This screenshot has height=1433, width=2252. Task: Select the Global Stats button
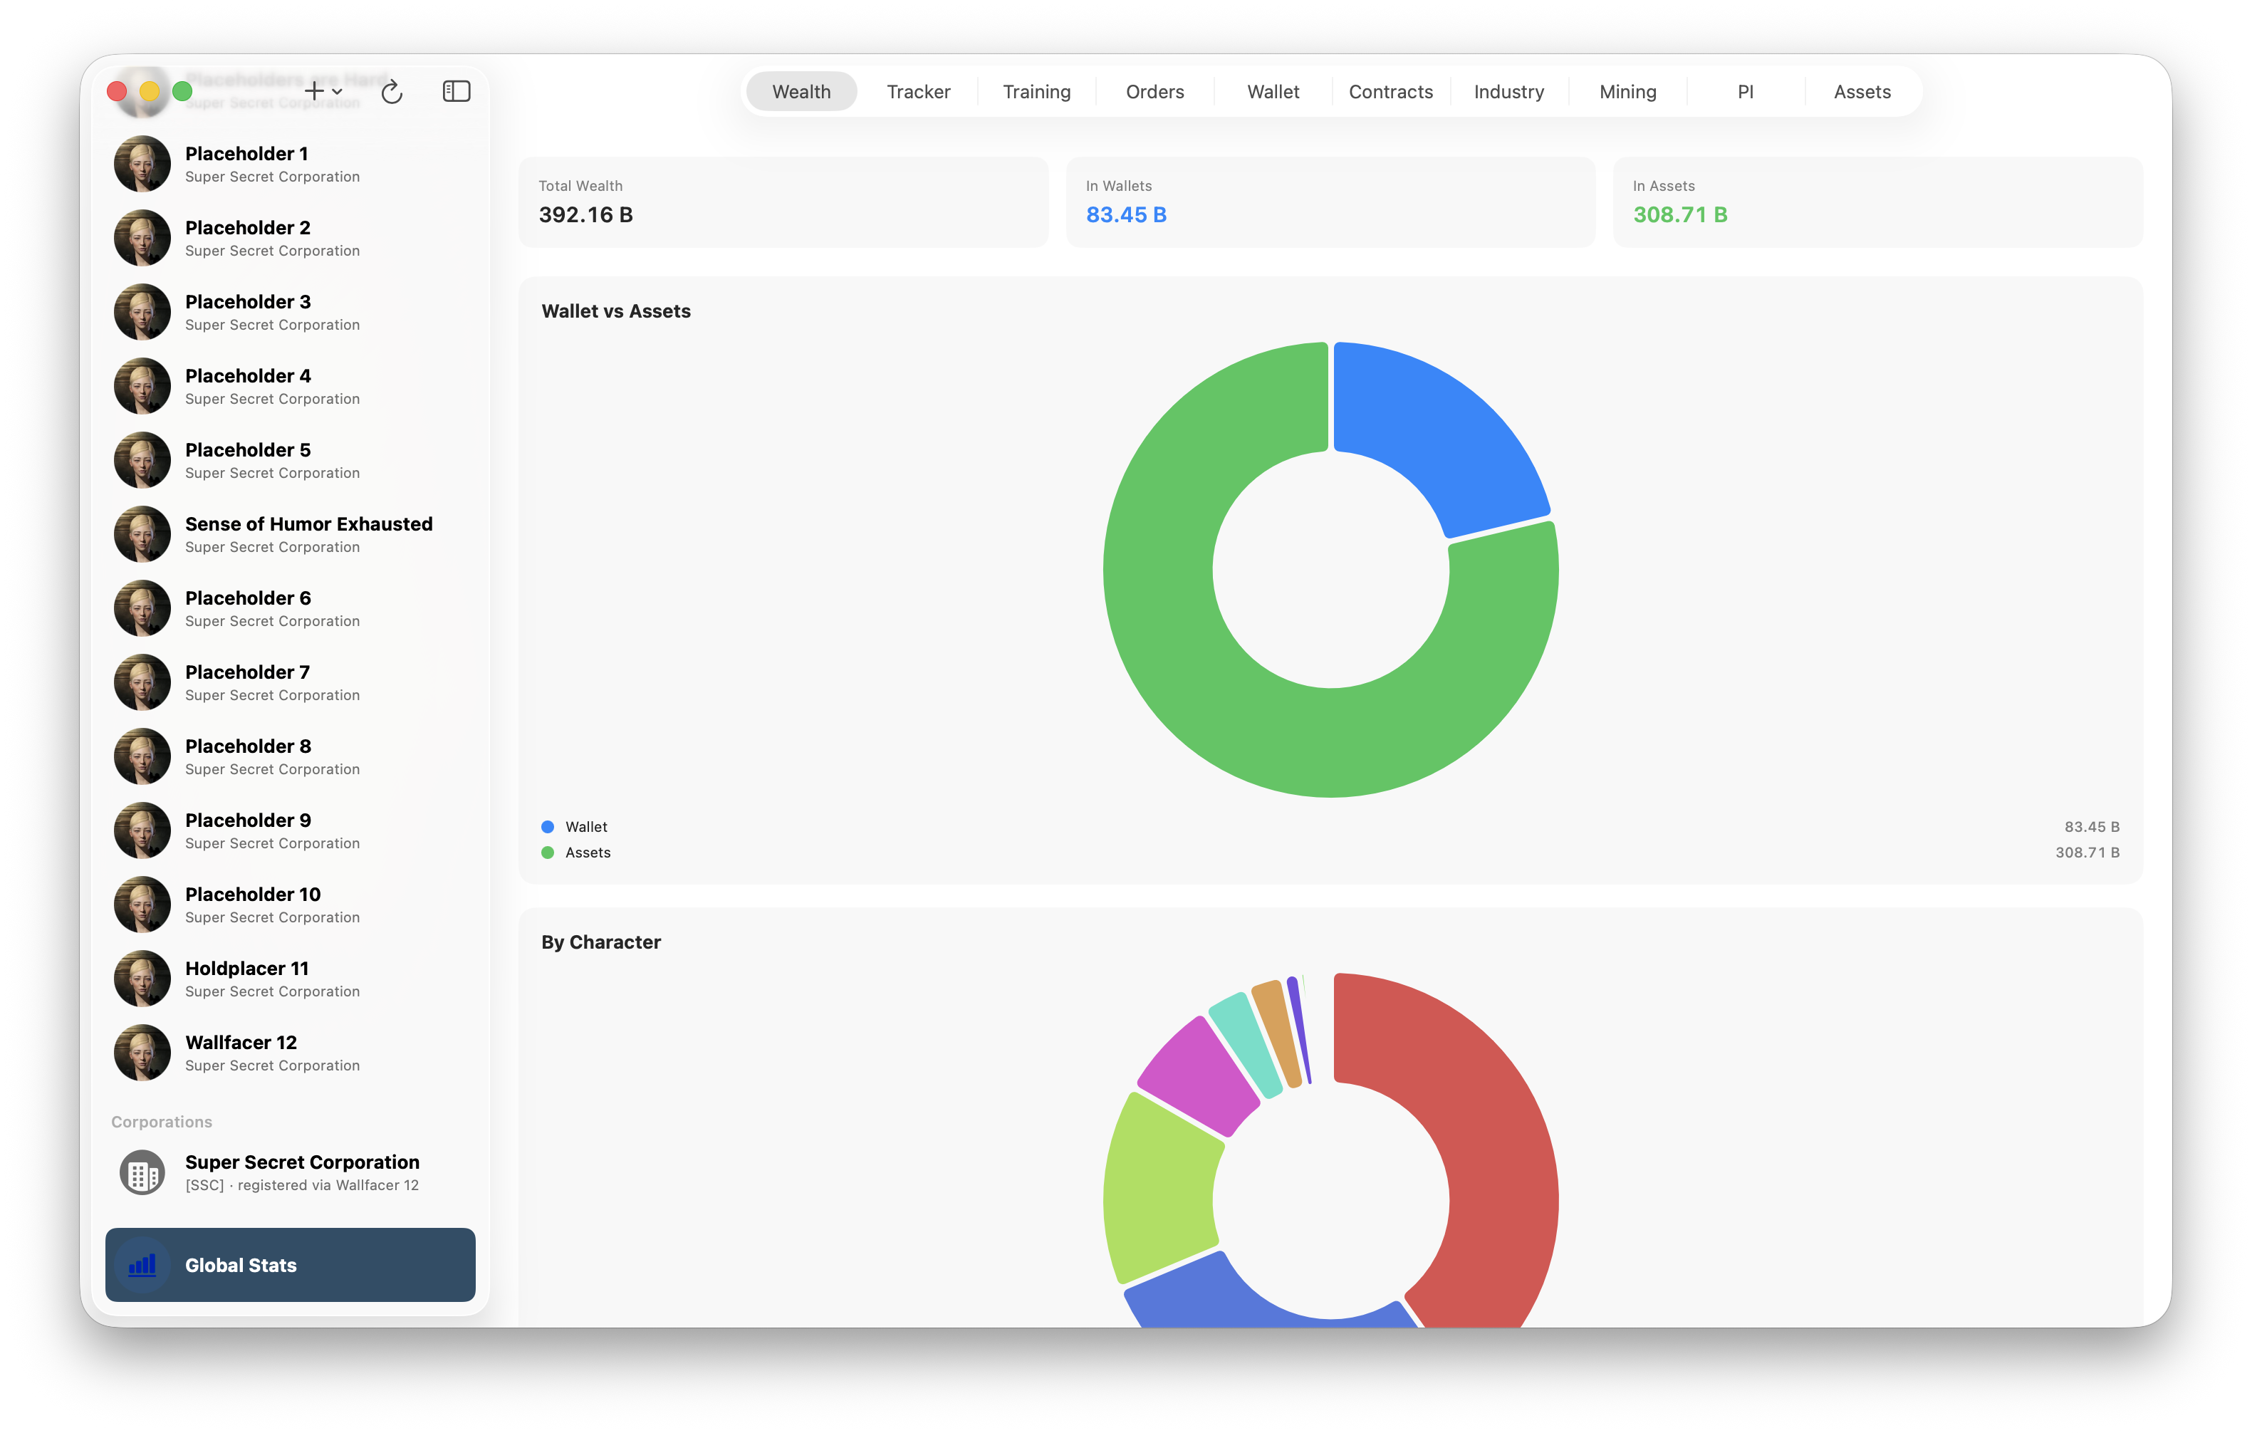coord(290,1265)
